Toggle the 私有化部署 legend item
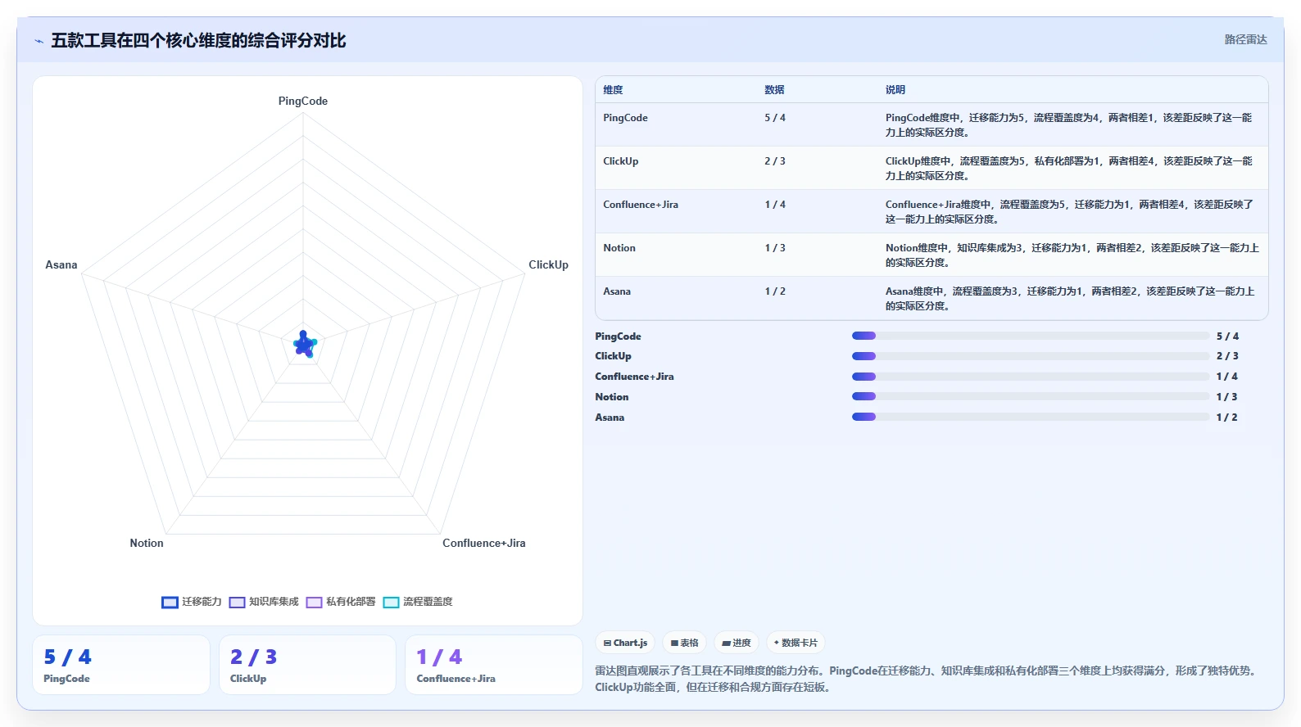 tap(341, 602)
